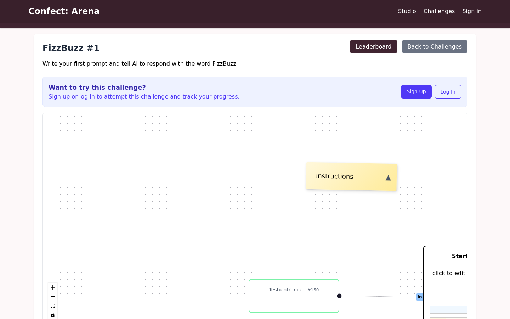Screen dimensions: 510x319
Task: Click the blue In port handle
Action: pyautogui.click(x=420, y=297)
